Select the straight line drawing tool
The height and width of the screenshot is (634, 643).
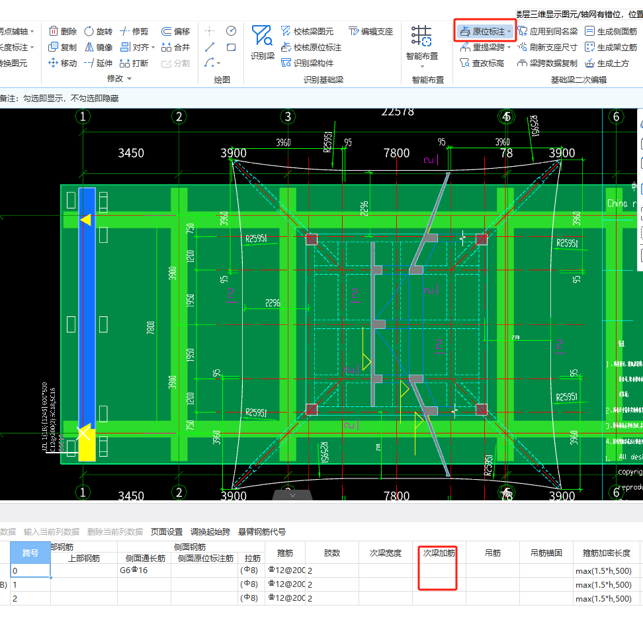(210, 47)
